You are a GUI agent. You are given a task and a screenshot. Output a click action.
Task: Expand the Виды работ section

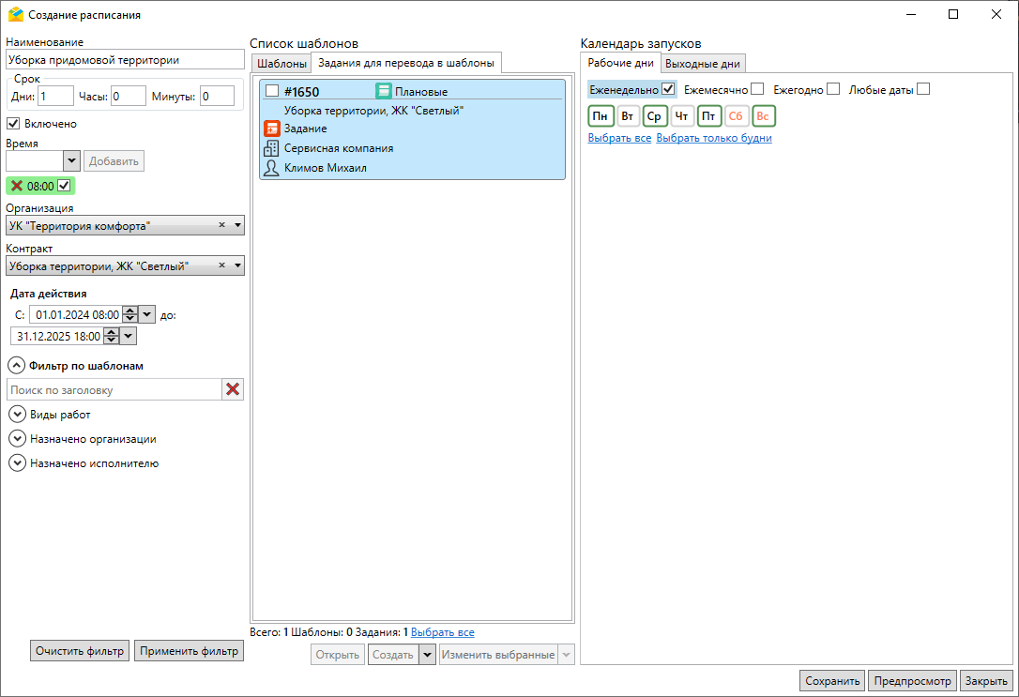pos(17,414)
